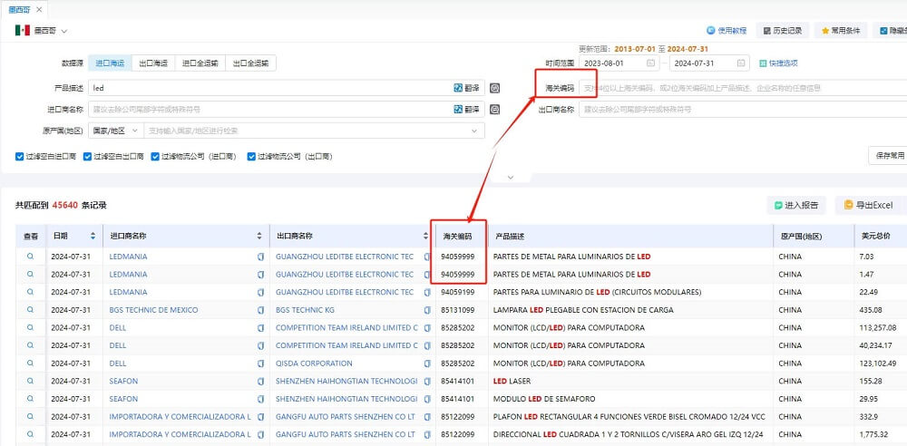Sort by exporter name column arrows
The image size is (907, 446).
pyautogui.click(x=426, y=236)
